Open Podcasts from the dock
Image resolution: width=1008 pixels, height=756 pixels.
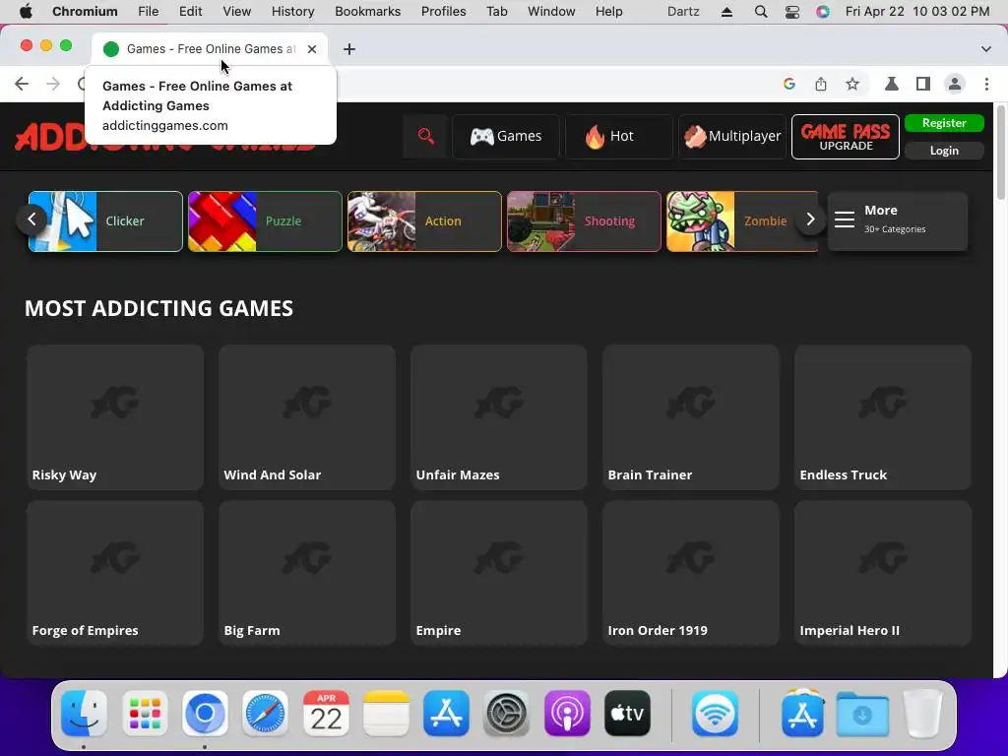pos(567,714)
